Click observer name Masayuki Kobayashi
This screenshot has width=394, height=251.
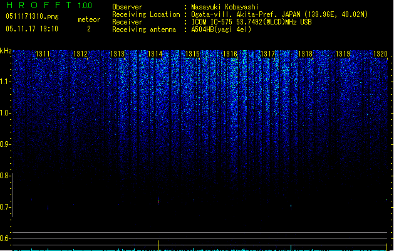[x=225, y=7]
